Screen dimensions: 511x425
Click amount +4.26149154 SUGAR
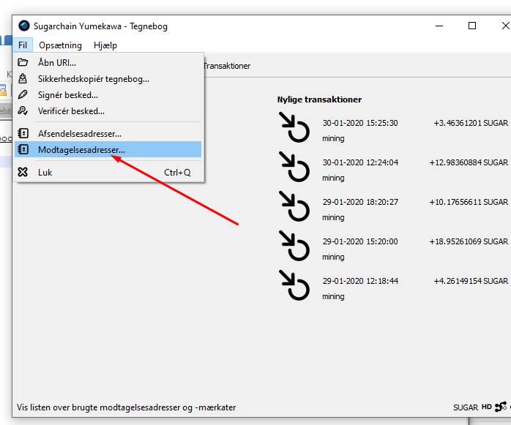point(471,281)
